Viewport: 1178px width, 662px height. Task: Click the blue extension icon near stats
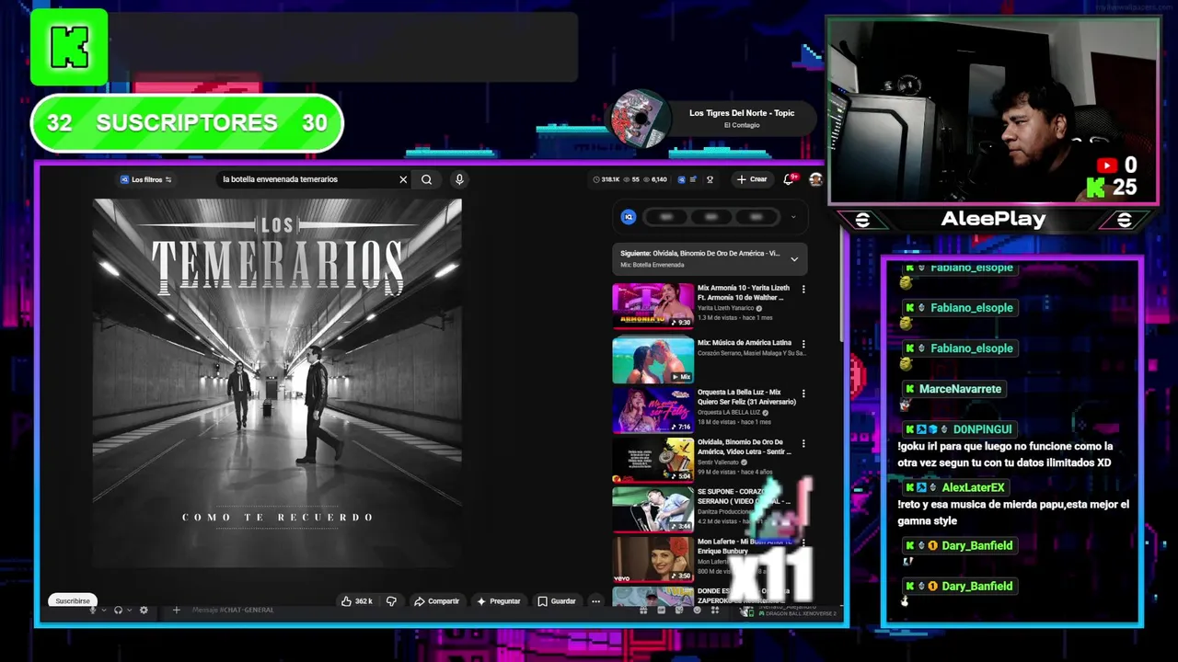coord(681,179)
